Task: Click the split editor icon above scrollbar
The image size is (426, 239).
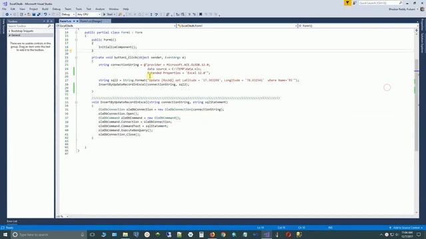Action: (416, 31)
